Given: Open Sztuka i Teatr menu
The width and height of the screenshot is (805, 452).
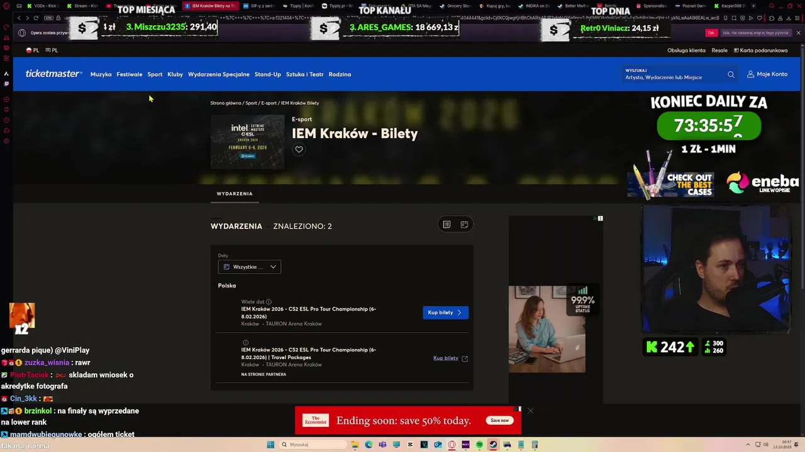Looking at the screenshot, I should coord(305,74).
